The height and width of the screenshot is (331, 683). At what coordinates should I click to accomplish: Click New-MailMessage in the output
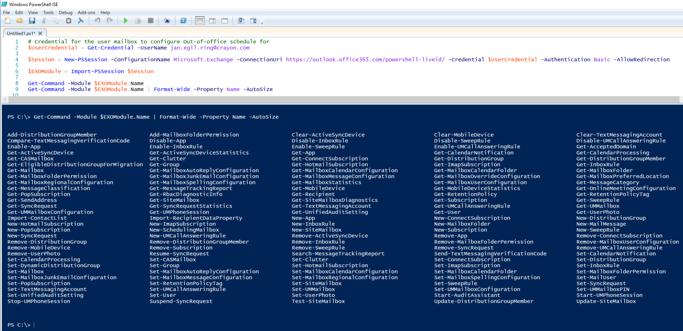coord(601,224)
